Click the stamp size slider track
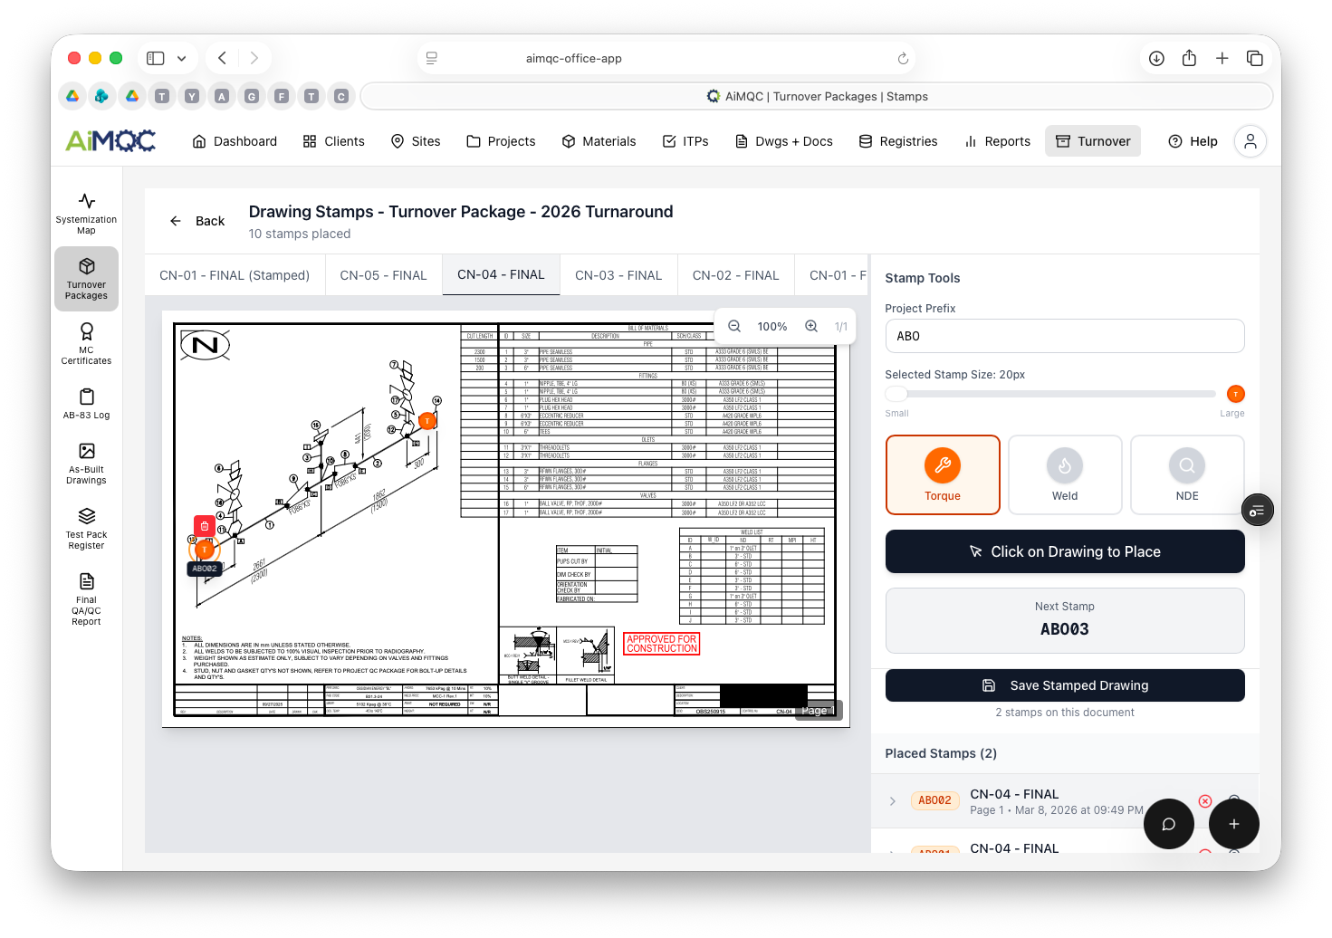The width and height of the screenshot is (1332, 938). point(1055,394)
